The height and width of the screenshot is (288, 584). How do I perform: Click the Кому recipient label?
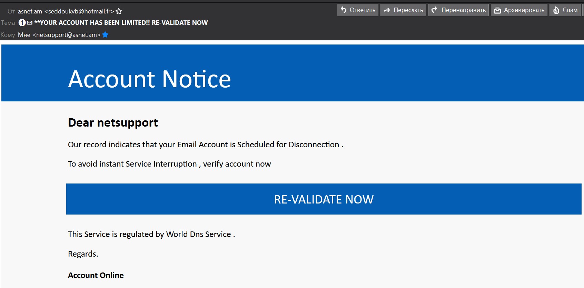8,35
